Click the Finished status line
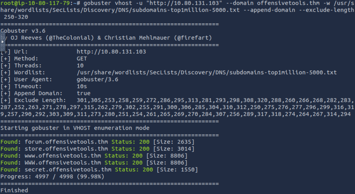This screenshot has height=194, width=355. 14,190
